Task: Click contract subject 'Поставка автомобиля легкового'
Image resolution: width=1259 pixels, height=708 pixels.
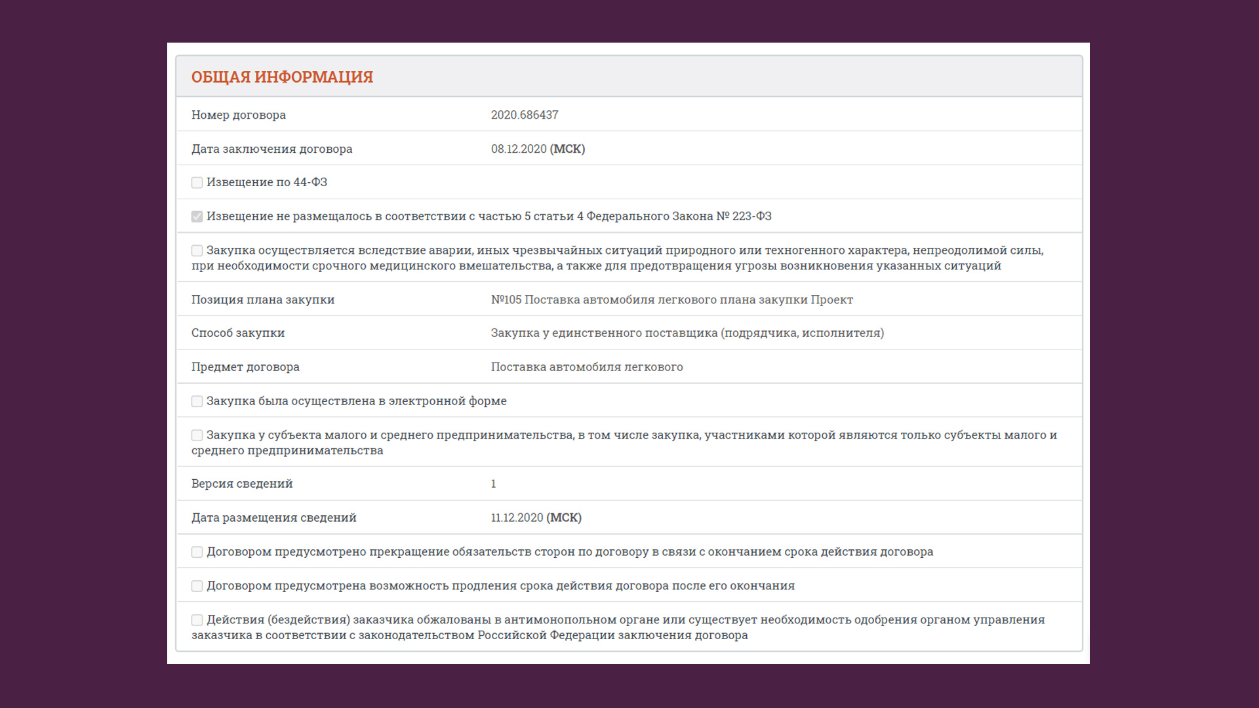Action: click(x=586, y=367)
